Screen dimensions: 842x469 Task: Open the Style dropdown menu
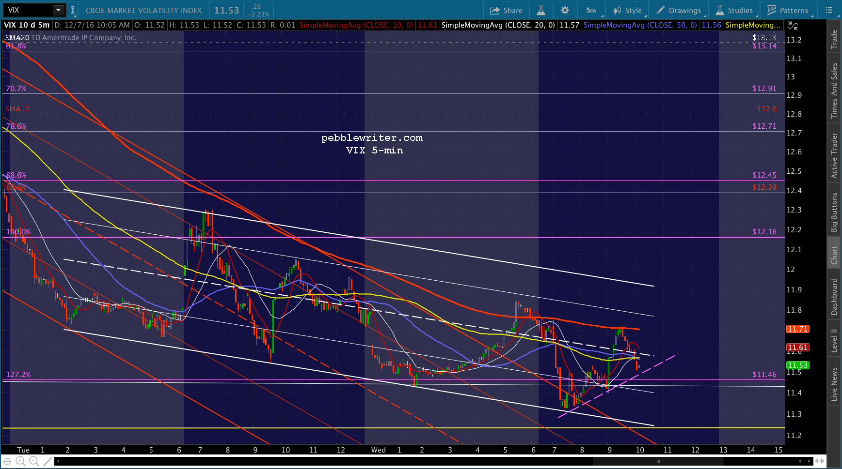pyautogui.click(x=628, y=10)
